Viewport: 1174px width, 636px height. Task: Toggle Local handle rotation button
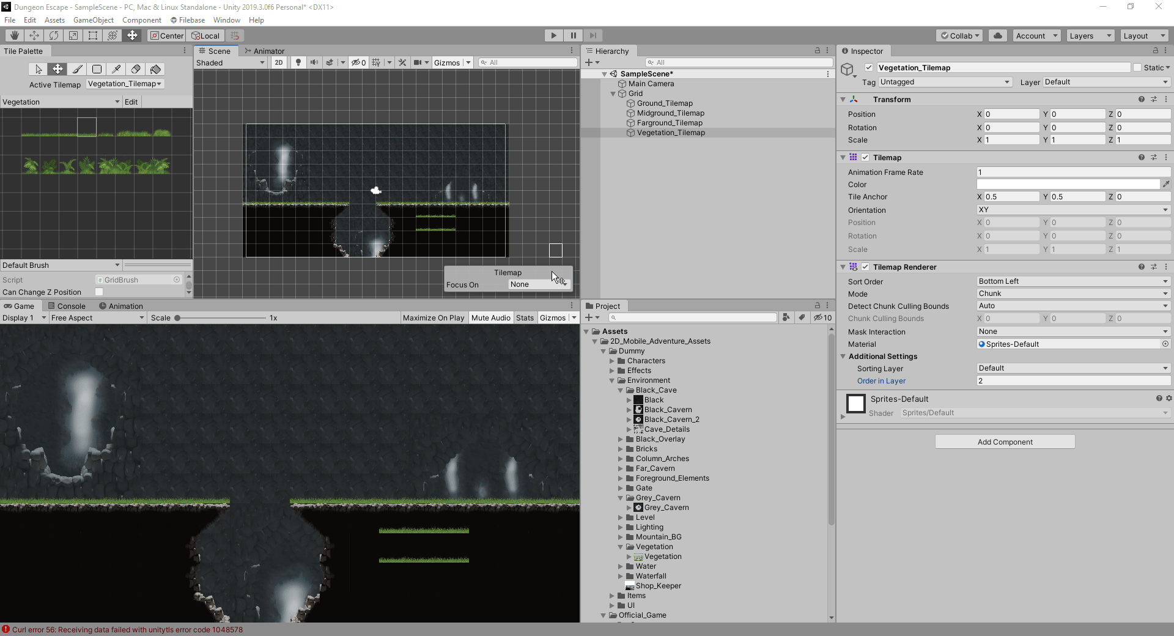click(x=205, y=35)
